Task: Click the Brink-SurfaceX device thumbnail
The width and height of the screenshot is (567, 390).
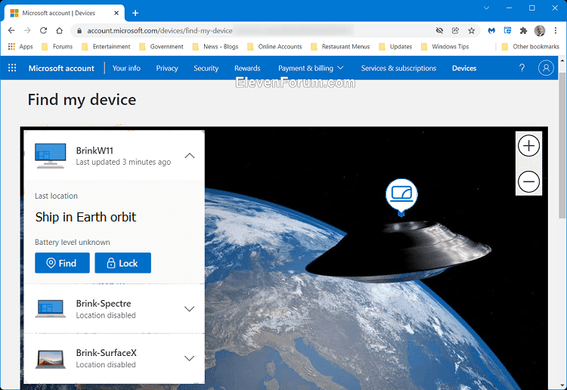Action: pos(50,358)
